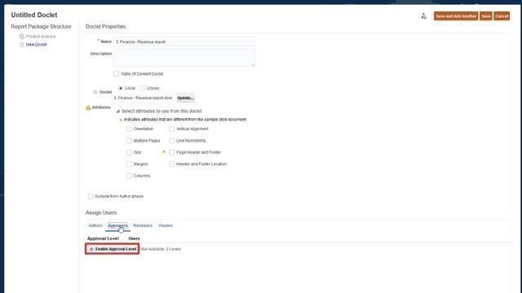522x293 pixels.
Task: Select Product Analysis in report structure
Action: 41,36
